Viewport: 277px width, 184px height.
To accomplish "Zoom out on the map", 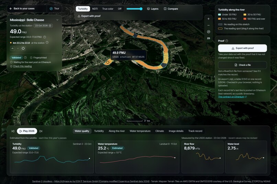I will coord(209,25).
